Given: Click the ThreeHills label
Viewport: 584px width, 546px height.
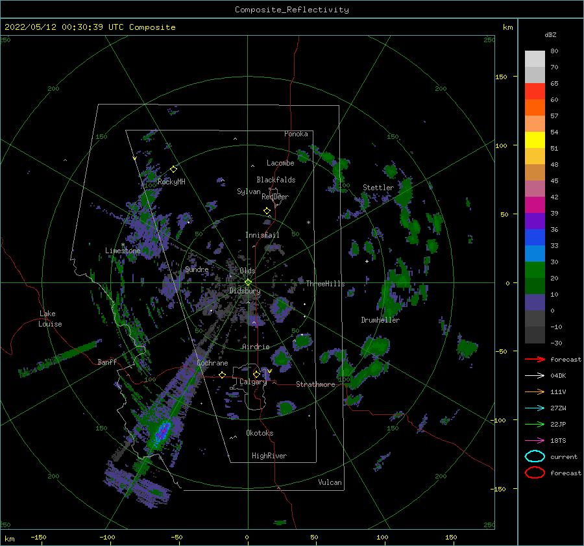Looking at the screenshot, I should point(326,284).
